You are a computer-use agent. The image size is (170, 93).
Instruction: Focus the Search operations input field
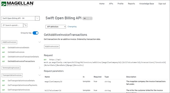pyautogui.click(x=12, y=25)
